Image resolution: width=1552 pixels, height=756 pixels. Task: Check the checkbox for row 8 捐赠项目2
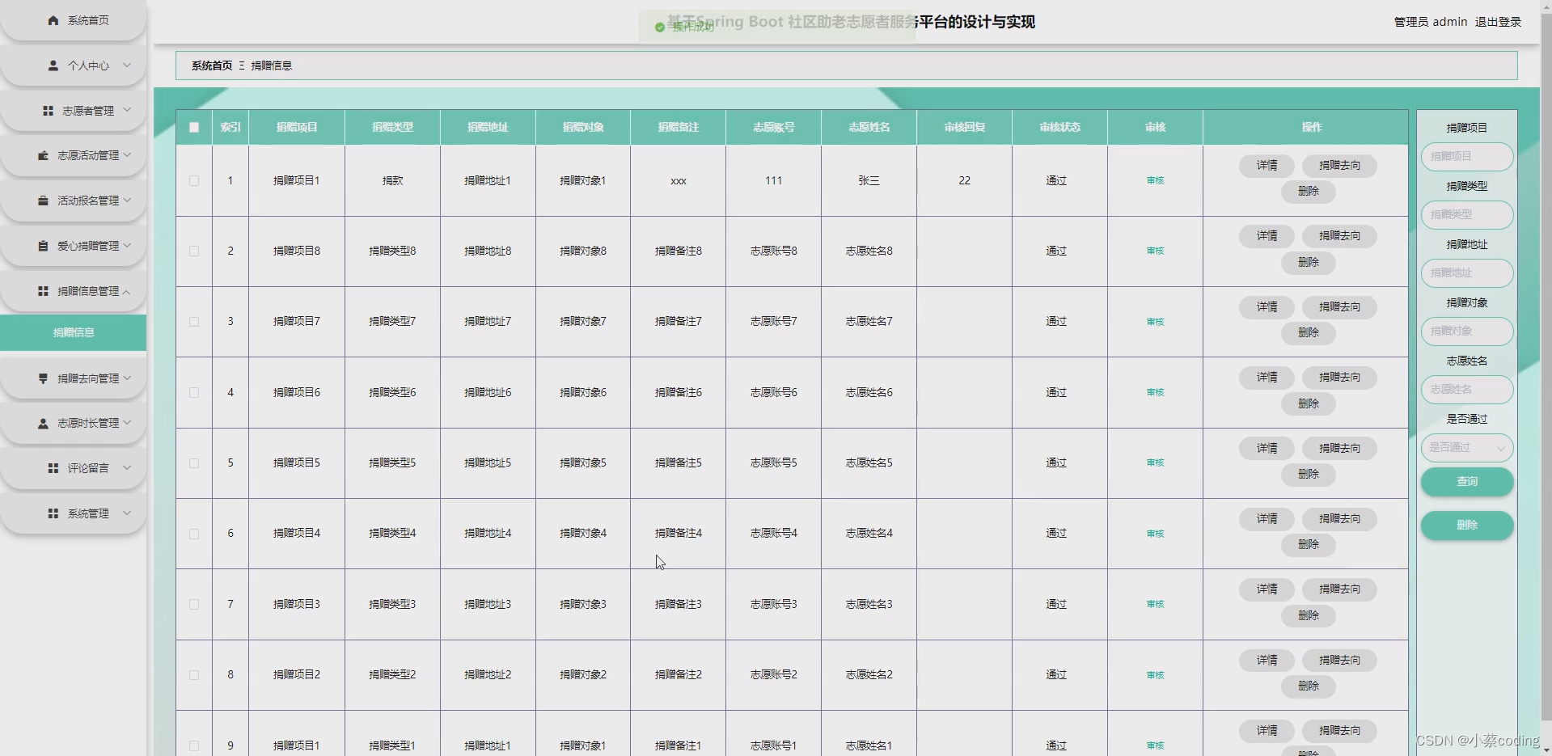click(x=194, y=674)
